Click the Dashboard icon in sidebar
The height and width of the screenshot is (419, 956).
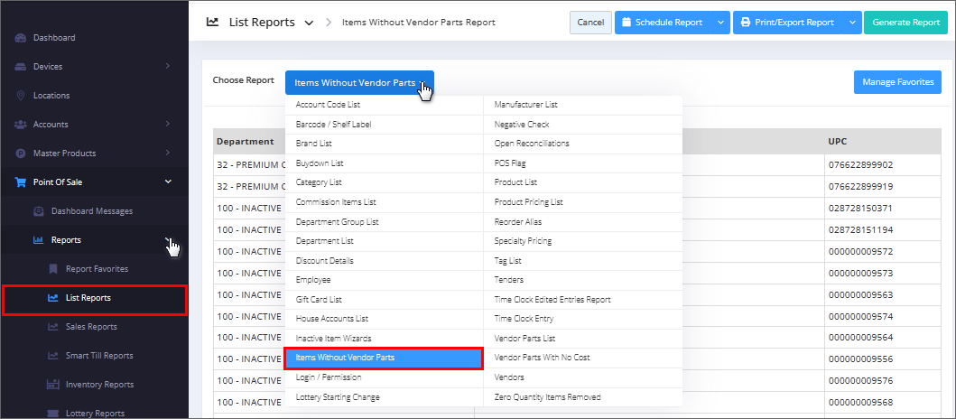21,38
